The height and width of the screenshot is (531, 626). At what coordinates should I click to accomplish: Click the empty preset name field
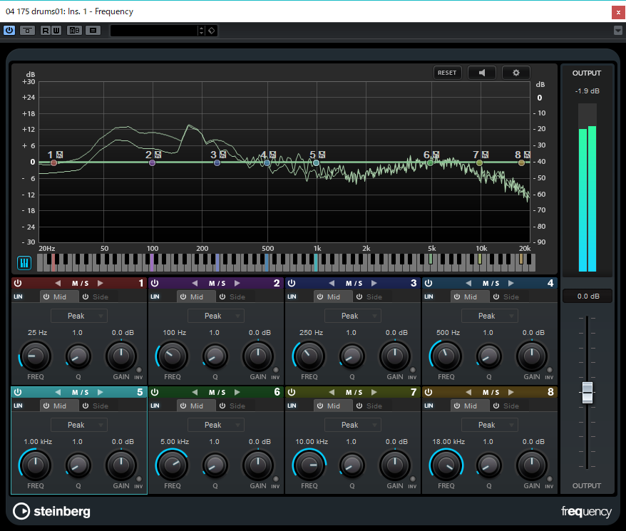click(x=154, y=31)
